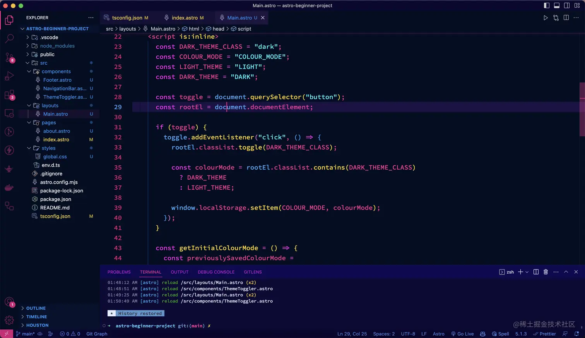The image size is (585, 338).
Task: Click the errors and warnings count indicator
Action: click(70, 334)
